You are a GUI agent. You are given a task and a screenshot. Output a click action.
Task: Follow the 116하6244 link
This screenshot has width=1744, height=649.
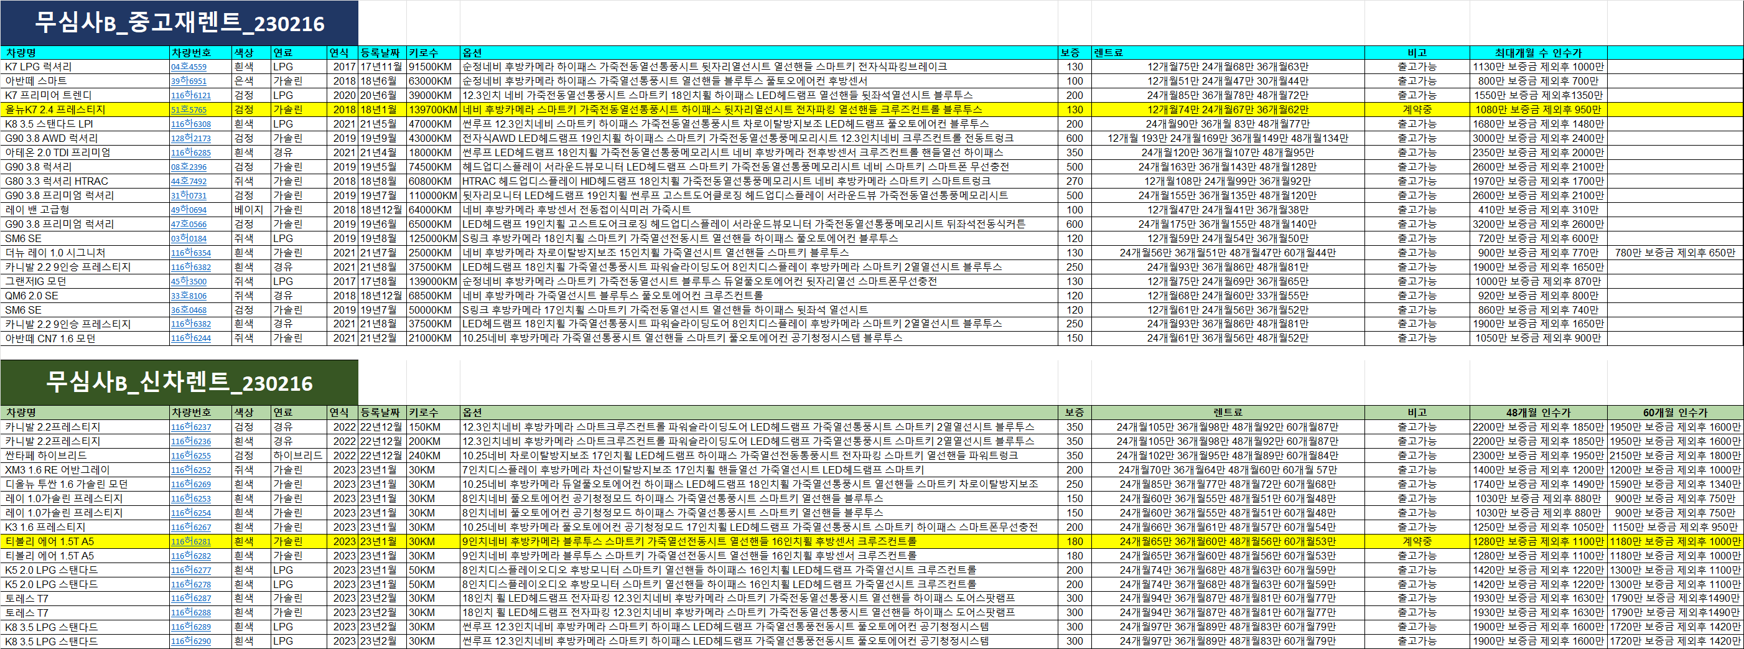[x=191, y=339]
